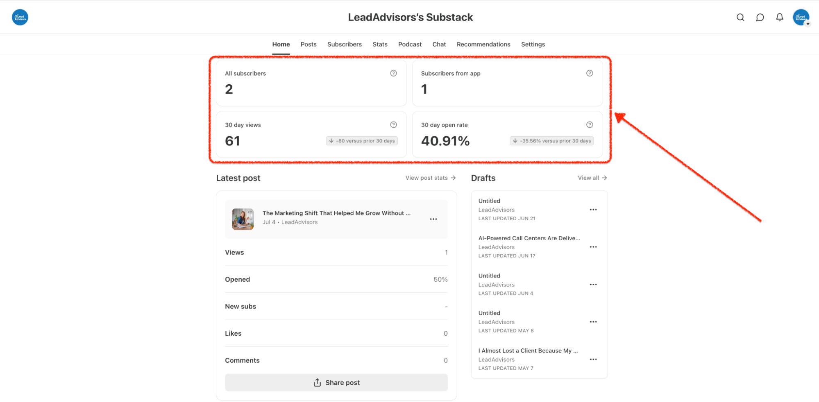This screenshot has height=402, width=819.
Task: Open I Almost Lost a Client draft
Action: point(528,351)
